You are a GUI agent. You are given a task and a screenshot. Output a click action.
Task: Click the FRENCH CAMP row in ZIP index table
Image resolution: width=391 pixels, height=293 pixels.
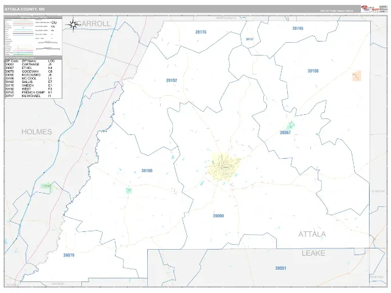pos(34,92)
